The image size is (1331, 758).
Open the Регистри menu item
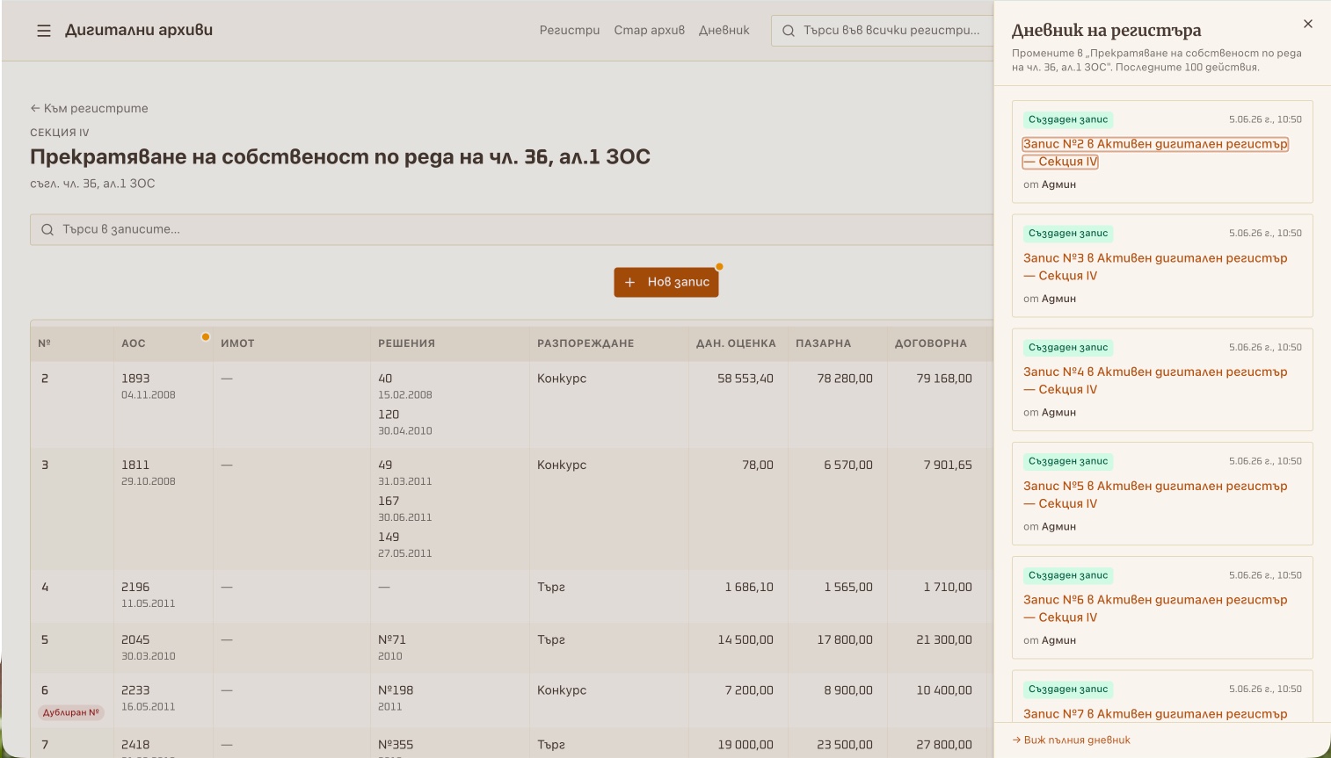570,30
